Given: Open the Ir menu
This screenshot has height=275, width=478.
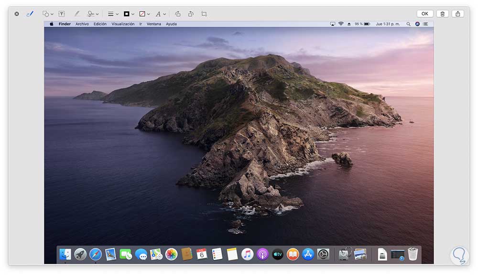Looking at the screenshot, I should click(141, 24).
